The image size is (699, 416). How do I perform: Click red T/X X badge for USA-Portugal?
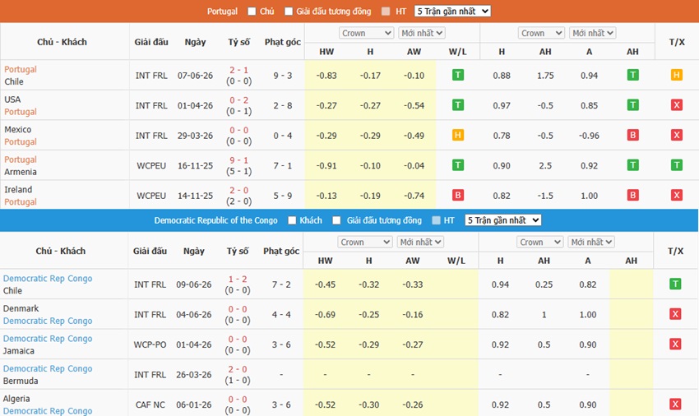[x=677, y=104]
